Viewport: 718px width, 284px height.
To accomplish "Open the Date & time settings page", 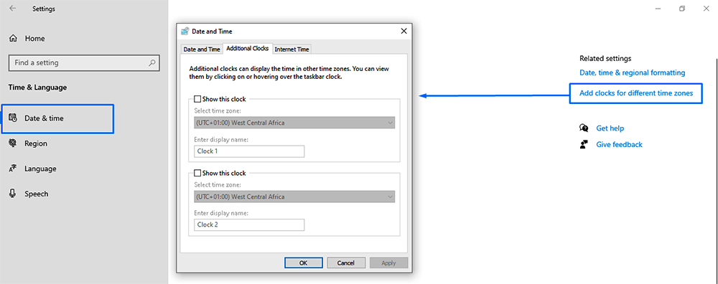I will pos(57,118).
